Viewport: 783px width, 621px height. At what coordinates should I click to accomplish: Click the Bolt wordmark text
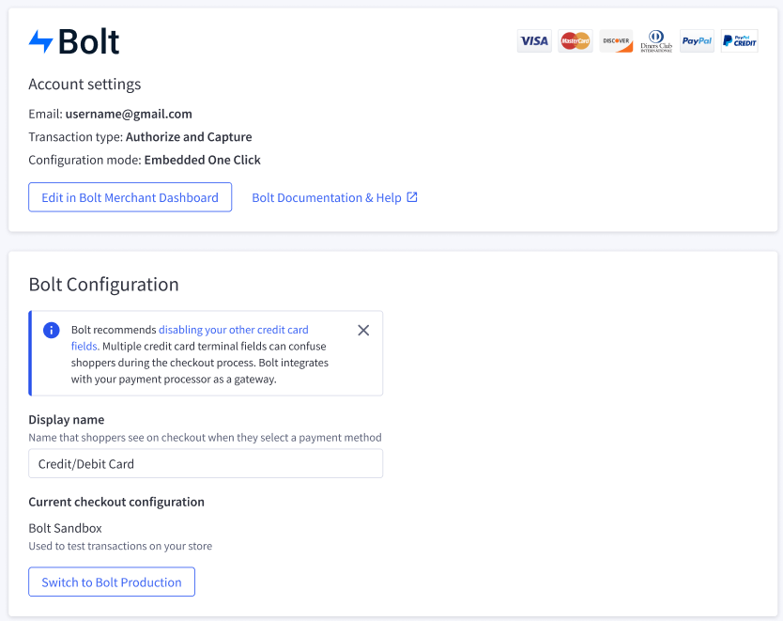[x=89, y=41]
